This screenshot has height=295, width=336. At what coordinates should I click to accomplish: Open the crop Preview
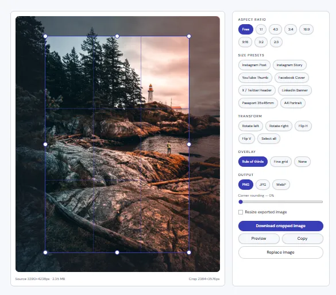(259, 239)
